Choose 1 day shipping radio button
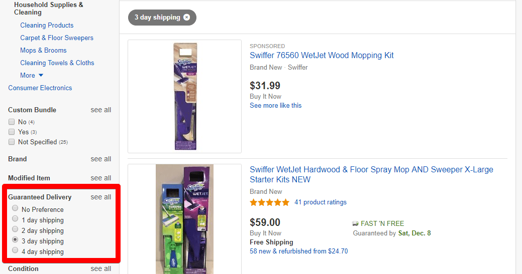Image resolution: width=522 pixels, height=274 pixels. (15, 219)
